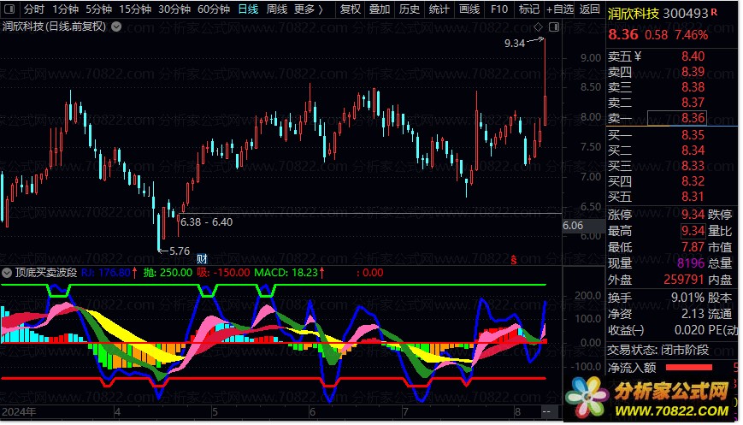Click the 5.76 low price label
This screenshot has height=425, width=743.
tap(180, 251)
